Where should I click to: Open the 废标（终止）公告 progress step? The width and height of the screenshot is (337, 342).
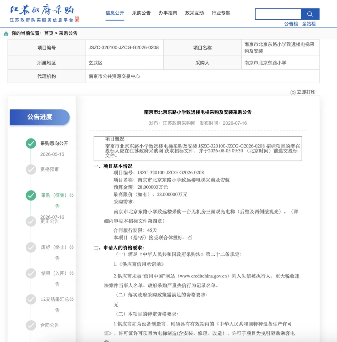click(x=57, y=253)
